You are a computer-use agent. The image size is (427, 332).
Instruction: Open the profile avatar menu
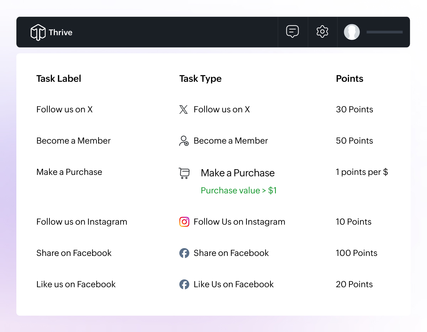coord(352,32)
